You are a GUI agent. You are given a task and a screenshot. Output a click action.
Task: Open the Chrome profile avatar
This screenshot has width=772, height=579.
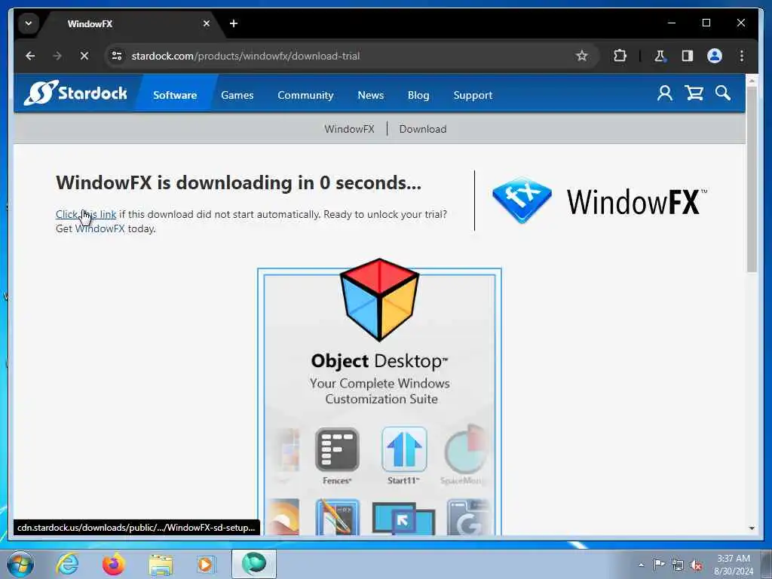pyautogui.click(x=715, y=56)
